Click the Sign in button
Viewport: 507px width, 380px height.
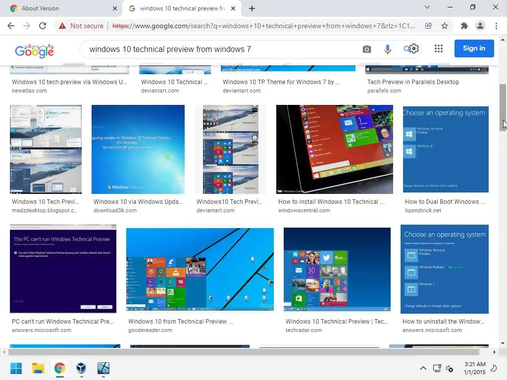tap(474, 48)
